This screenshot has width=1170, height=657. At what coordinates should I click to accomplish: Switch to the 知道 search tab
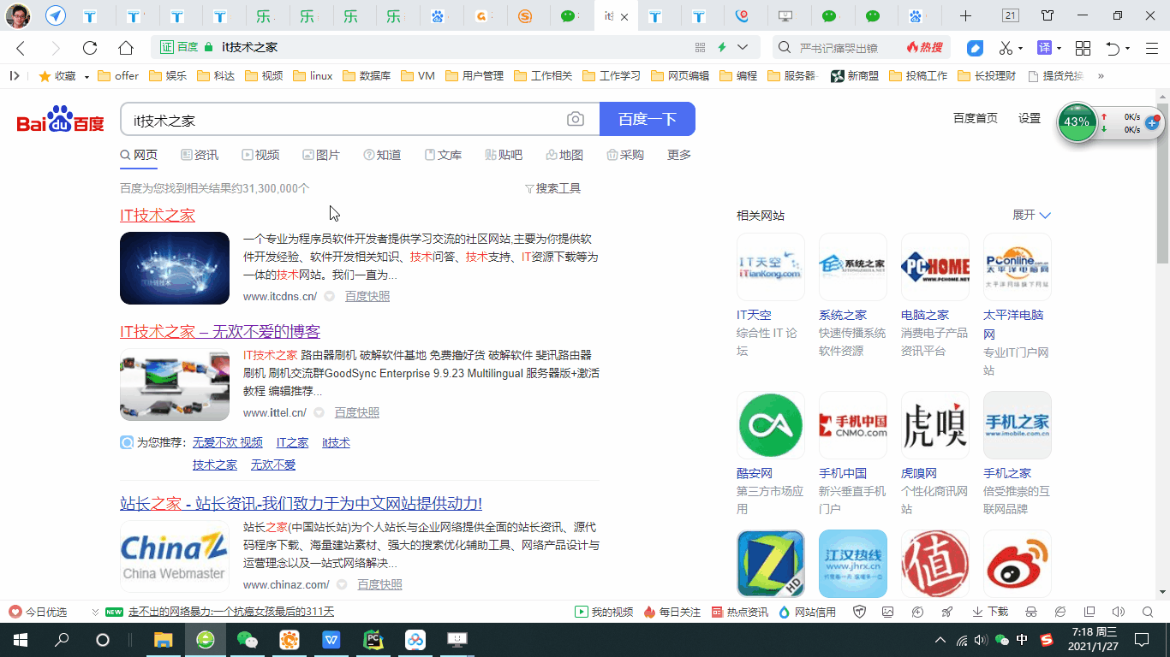point(382,155)
